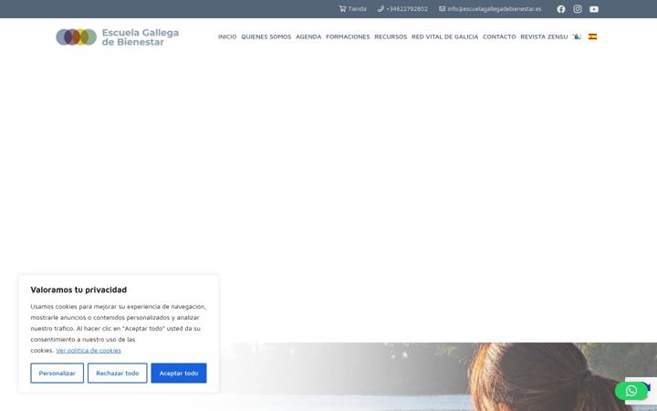
Task: Open the Instagram profile icon
Action: (578, 9)
